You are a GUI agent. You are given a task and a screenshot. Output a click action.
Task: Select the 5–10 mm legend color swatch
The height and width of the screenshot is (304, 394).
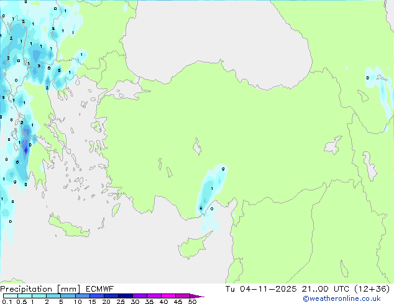pos(68,296)
